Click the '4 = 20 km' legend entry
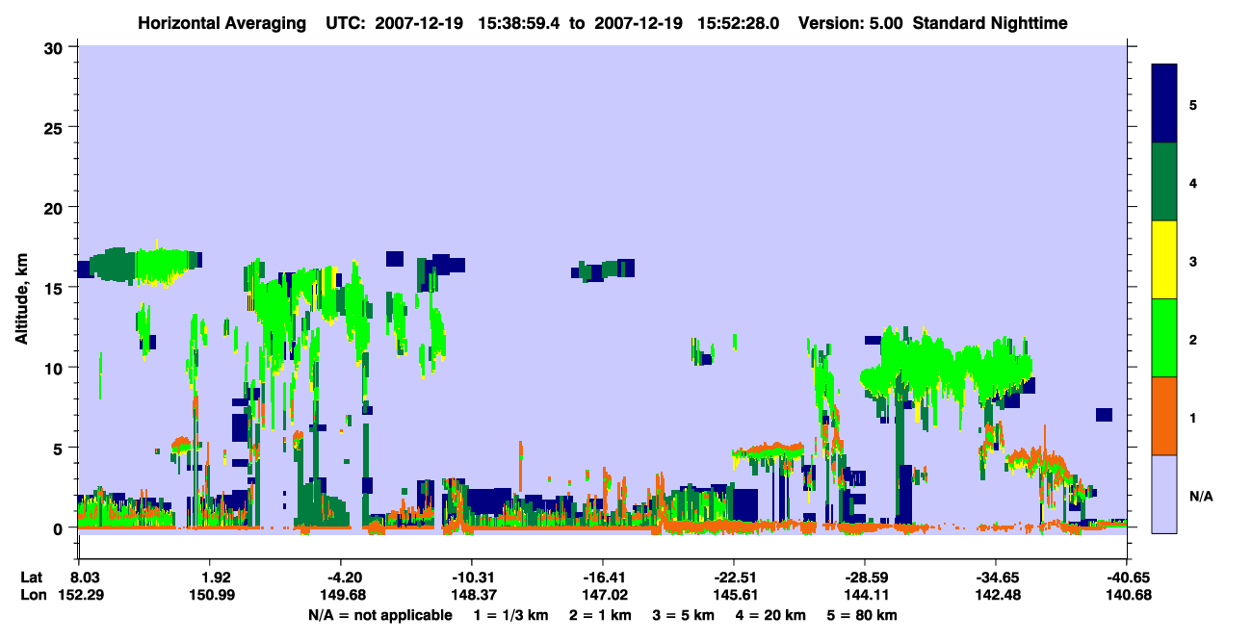 click(771, 615)
